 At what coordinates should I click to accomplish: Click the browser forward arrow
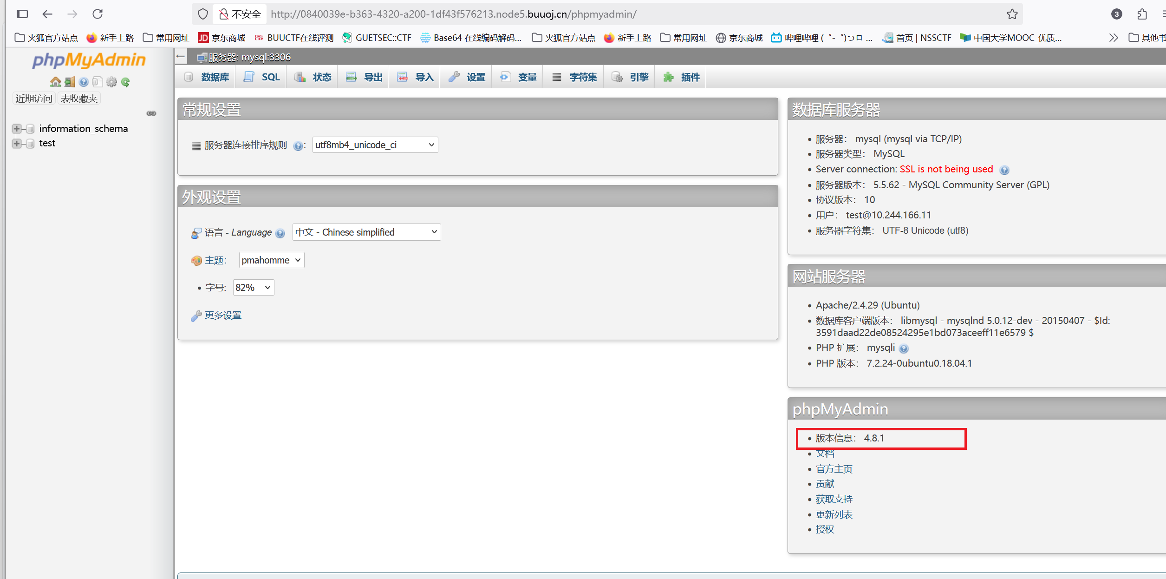(72, 14)
